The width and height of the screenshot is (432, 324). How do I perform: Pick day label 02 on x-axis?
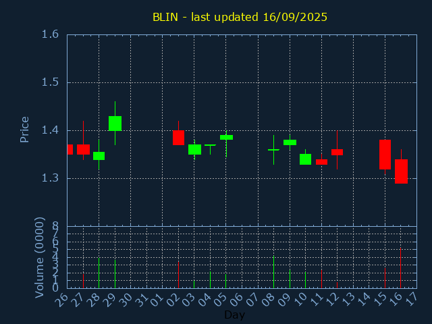click(x=173, y=300)
